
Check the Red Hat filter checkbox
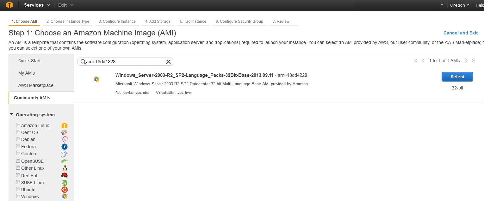[18, 175]
